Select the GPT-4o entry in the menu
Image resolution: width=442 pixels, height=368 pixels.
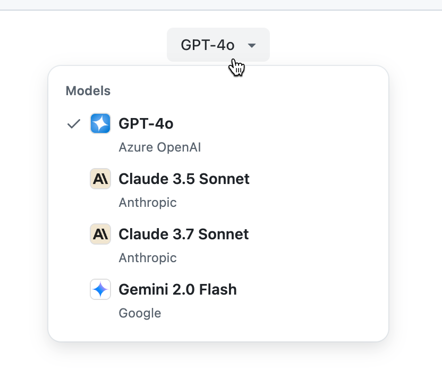point(146,123)
